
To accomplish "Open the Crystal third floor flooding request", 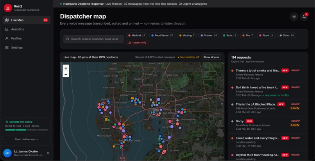I will click(268, 156).
